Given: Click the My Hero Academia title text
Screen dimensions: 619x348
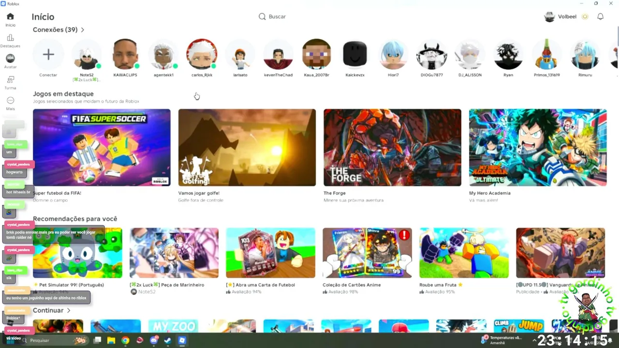Looking at the screenshot, I should coord(490,193).
